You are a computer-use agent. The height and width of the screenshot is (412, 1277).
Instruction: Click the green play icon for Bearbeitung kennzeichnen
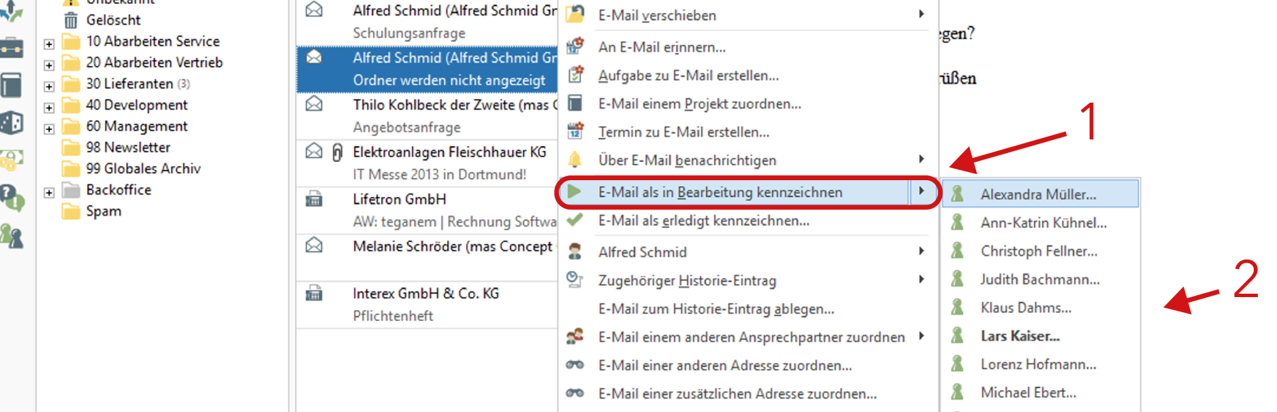pyautogui.click(x=575, y=192)
